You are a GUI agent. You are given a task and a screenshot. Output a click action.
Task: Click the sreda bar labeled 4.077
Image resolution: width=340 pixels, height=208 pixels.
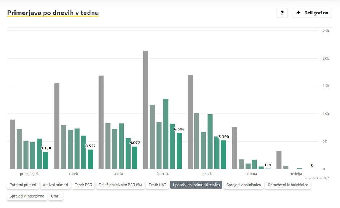(135, 157)
